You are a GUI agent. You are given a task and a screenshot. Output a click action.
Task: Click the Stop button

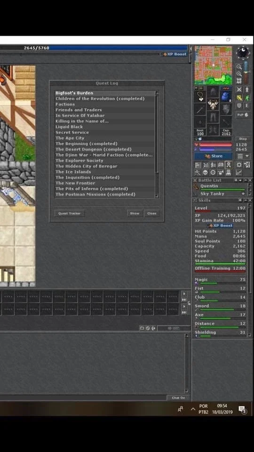pyautogui.click(x=243, y=138)
